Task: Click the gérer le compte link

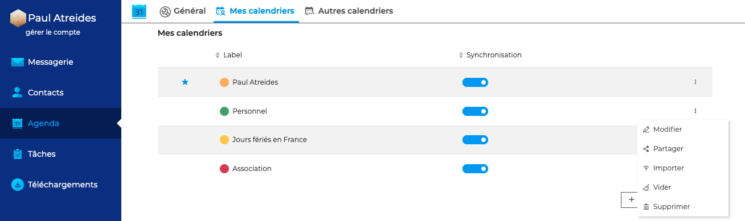Action: [x=53, y=32]
